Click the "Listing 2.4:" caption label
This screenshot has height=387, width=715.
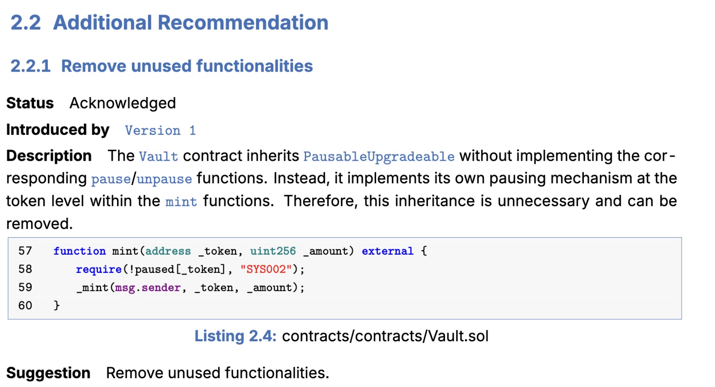click(235, 336)
